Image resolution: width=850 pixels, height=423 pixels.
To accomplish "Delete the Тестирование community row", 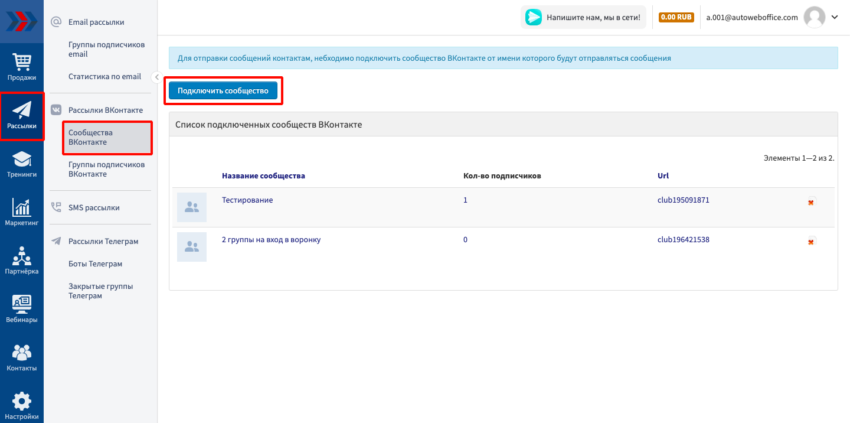I will point(811,201).
